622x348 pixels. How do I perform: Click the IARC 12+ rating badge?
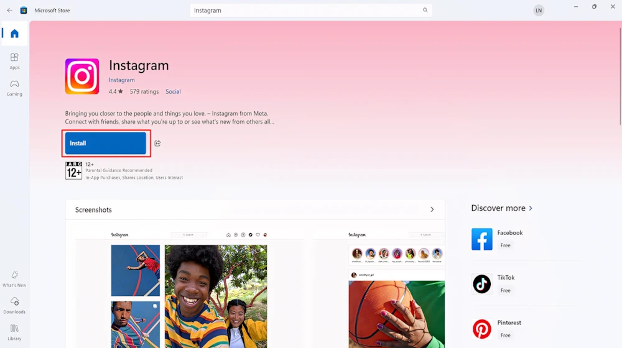coord(74,170)
